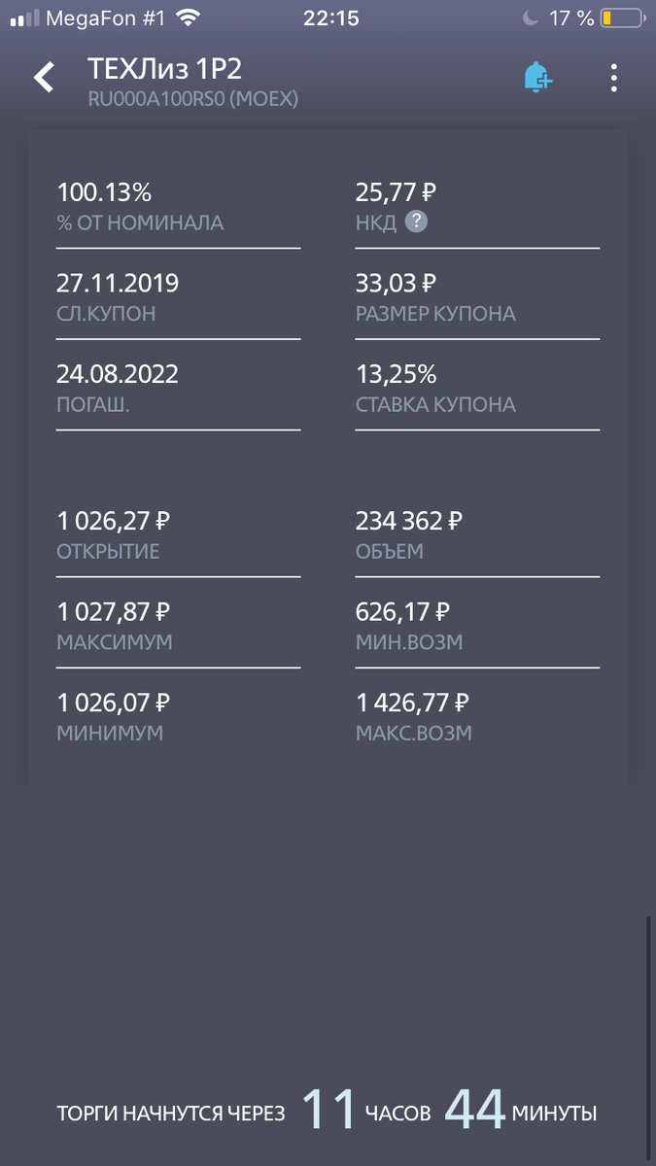Tap the maturity date 24.08.2022
Image resolution: width=656 pixels, height=1166 pixels.
point(118,374)
